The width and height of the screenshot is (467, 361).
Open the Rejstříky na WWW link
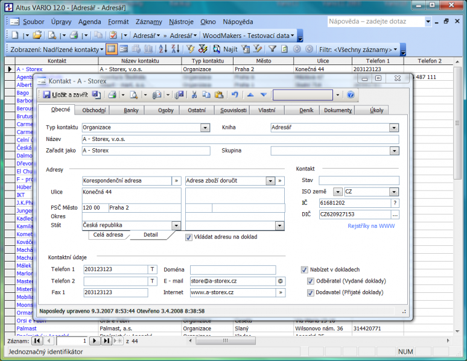[x=371, y=226]
